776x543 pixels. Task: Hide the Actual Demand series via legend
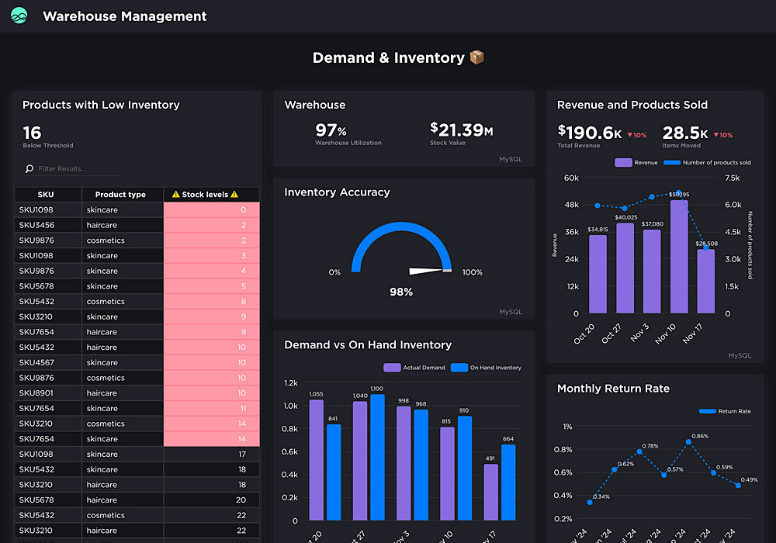(414, 368)
